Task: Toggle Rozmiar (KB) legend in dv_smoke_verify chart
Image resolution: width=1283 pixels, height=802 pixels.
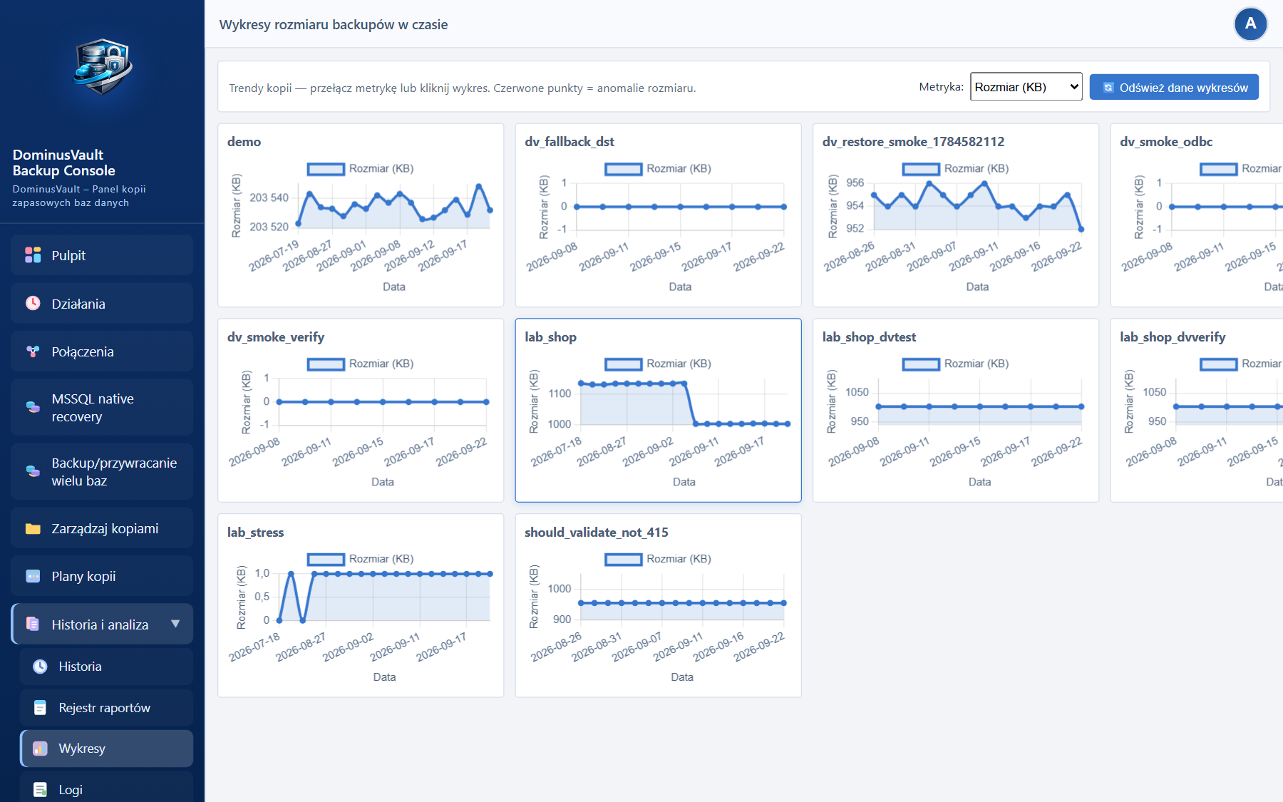Action: pyautogui.click(x=361, y=364)
